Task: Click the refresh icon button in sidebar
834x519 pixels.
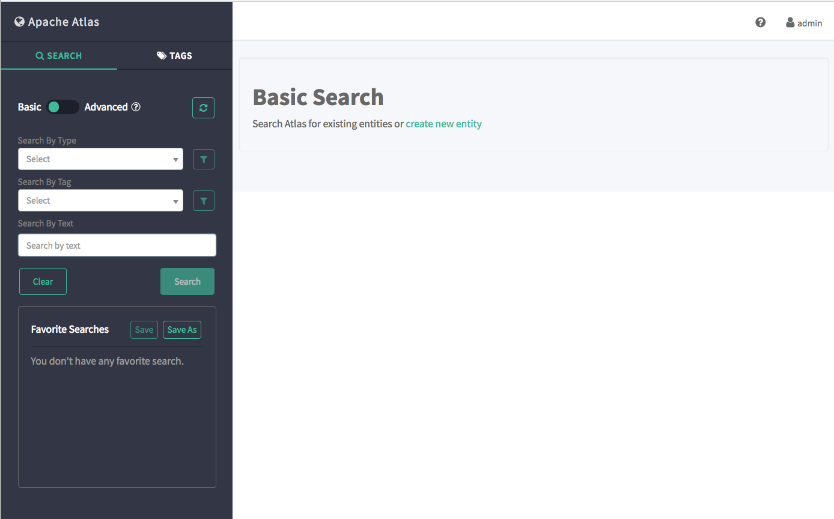Action: point(203,108)
